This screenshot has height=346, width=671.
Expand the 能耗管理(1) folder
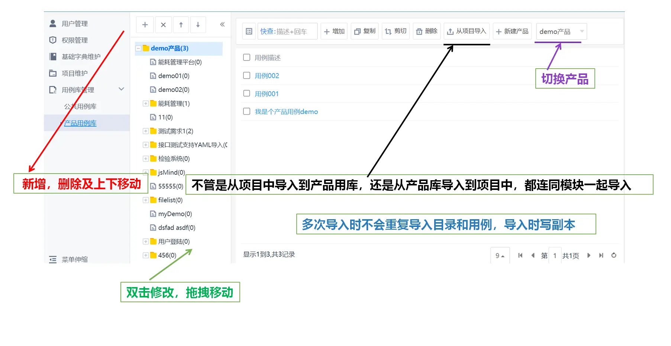pos(146,103)
